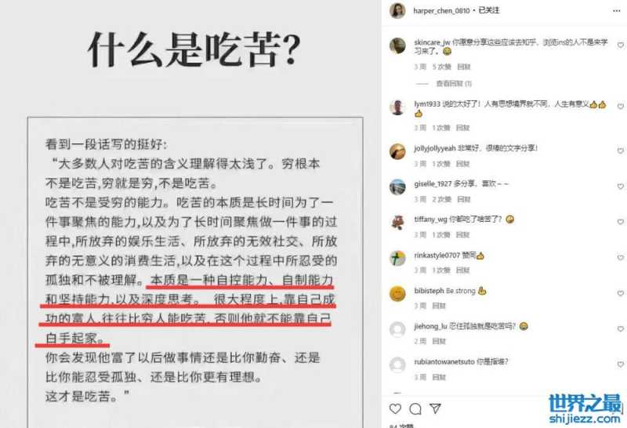Screen dimensions: 627x428
Task: Share post using paper plane icon
Action: point(435,408)
